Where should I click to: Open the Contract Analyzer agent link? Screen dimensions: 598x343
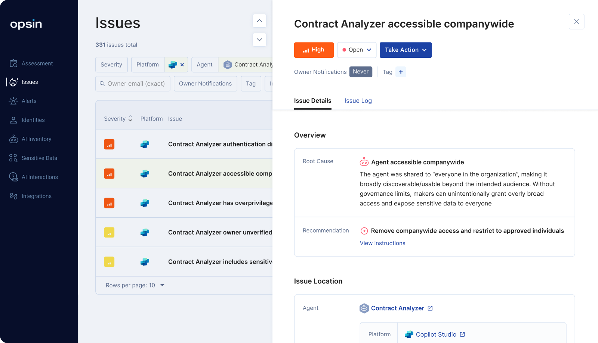point(398,308)
